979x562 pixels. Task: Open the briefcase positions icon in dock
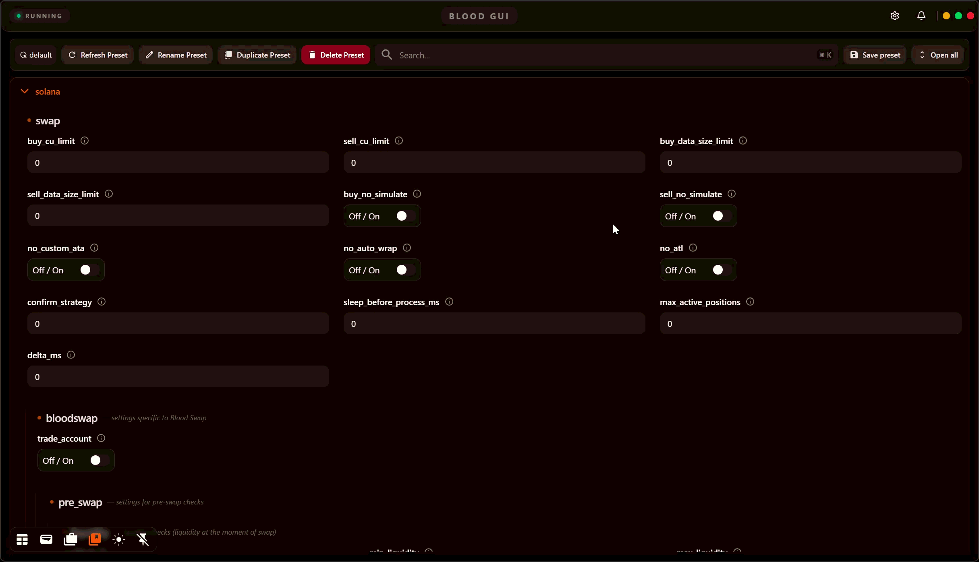pyautogui.click(x=71, y=539)
